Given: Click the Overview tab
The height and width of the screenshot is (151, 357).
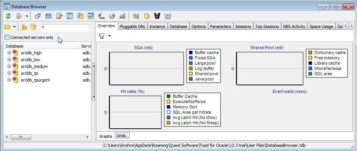Looking at the screenshot, I should click(107, 26).
